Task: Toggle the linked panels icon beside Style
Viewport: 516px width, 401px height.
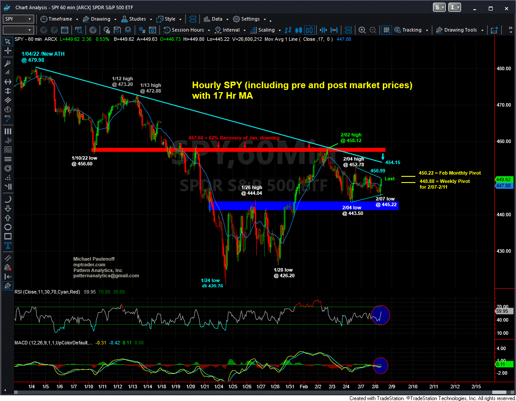Action: [193, 19]
